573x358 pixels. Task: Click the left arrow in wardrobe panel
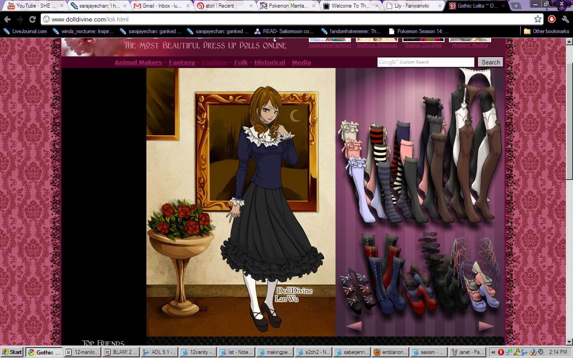[354, 326]
